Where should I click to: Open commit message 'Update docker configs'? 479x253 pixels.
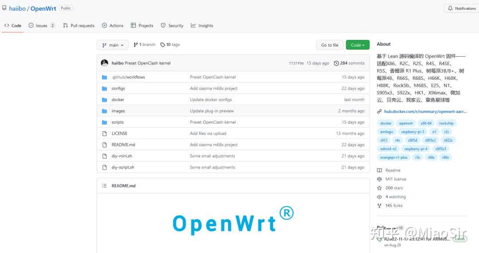(x=211, y=100)
